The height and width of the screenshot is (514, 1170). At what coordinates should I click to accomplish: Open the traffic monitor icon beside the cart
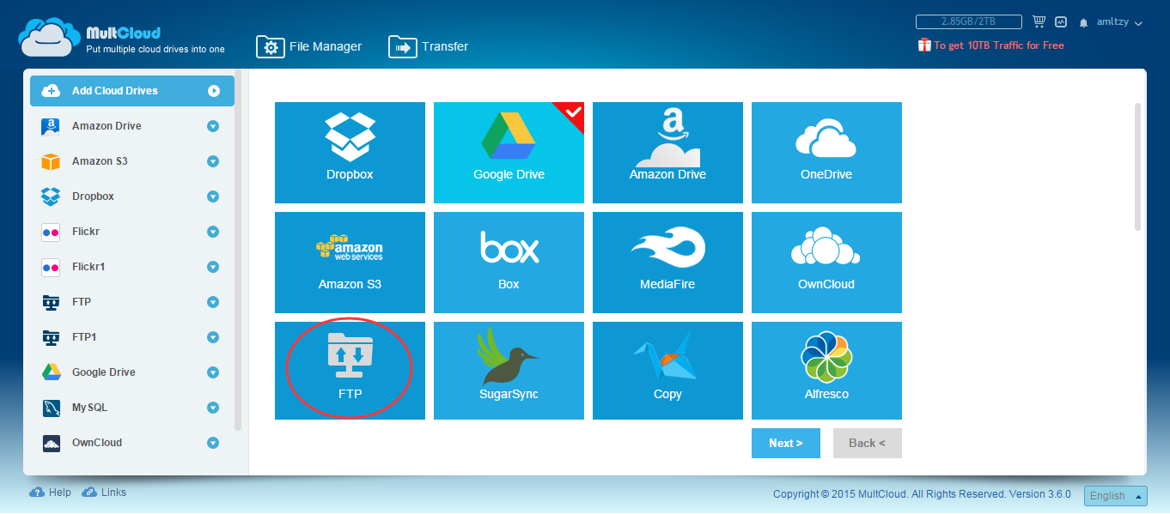[x=1061, y=22]
